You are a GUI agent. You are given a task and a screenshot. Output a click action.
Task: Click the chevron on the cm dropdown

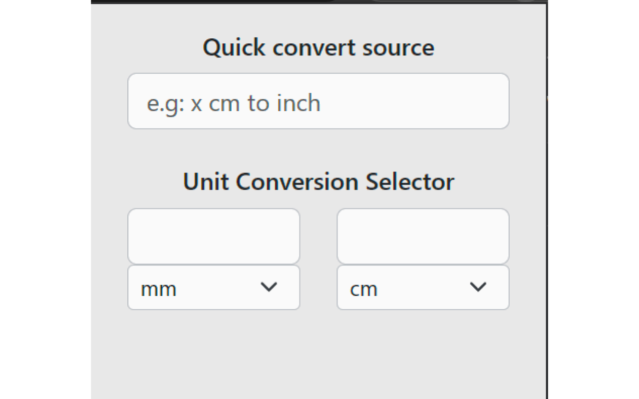click(x=479, y=287)
